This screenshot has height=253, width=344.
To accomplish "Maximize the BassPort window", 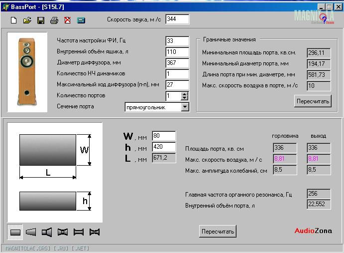I will pos(329,7).
